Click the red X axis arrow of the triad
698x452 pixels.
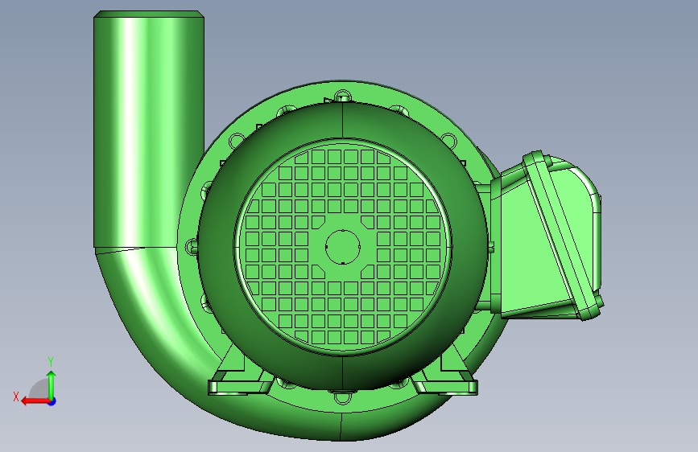tap(35, 401)
